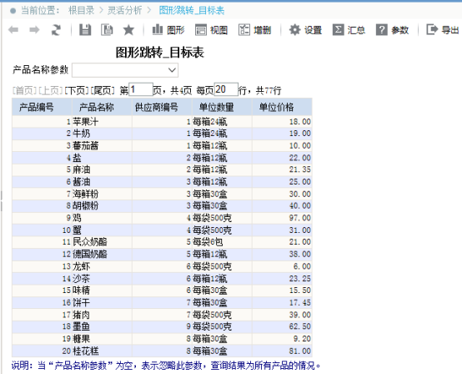Open 设置 settings gear
The width and height of the screenshot is (462, 374).
click(305, 30)
